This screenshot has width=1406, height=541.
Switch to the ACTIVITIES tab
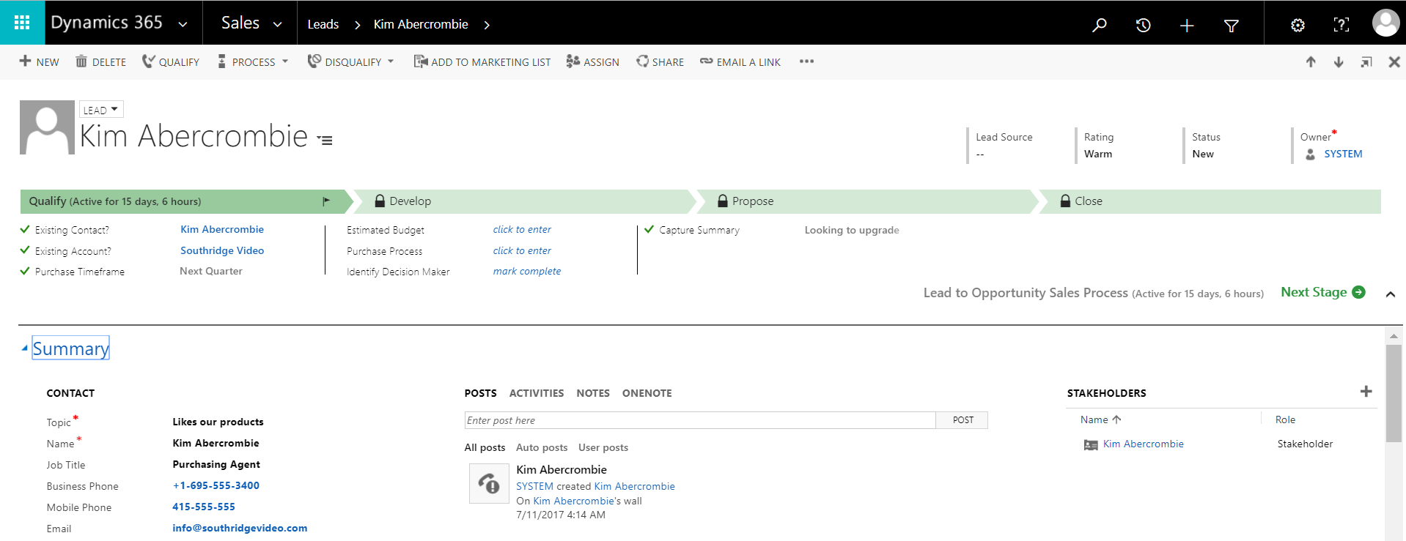point(537,393)
